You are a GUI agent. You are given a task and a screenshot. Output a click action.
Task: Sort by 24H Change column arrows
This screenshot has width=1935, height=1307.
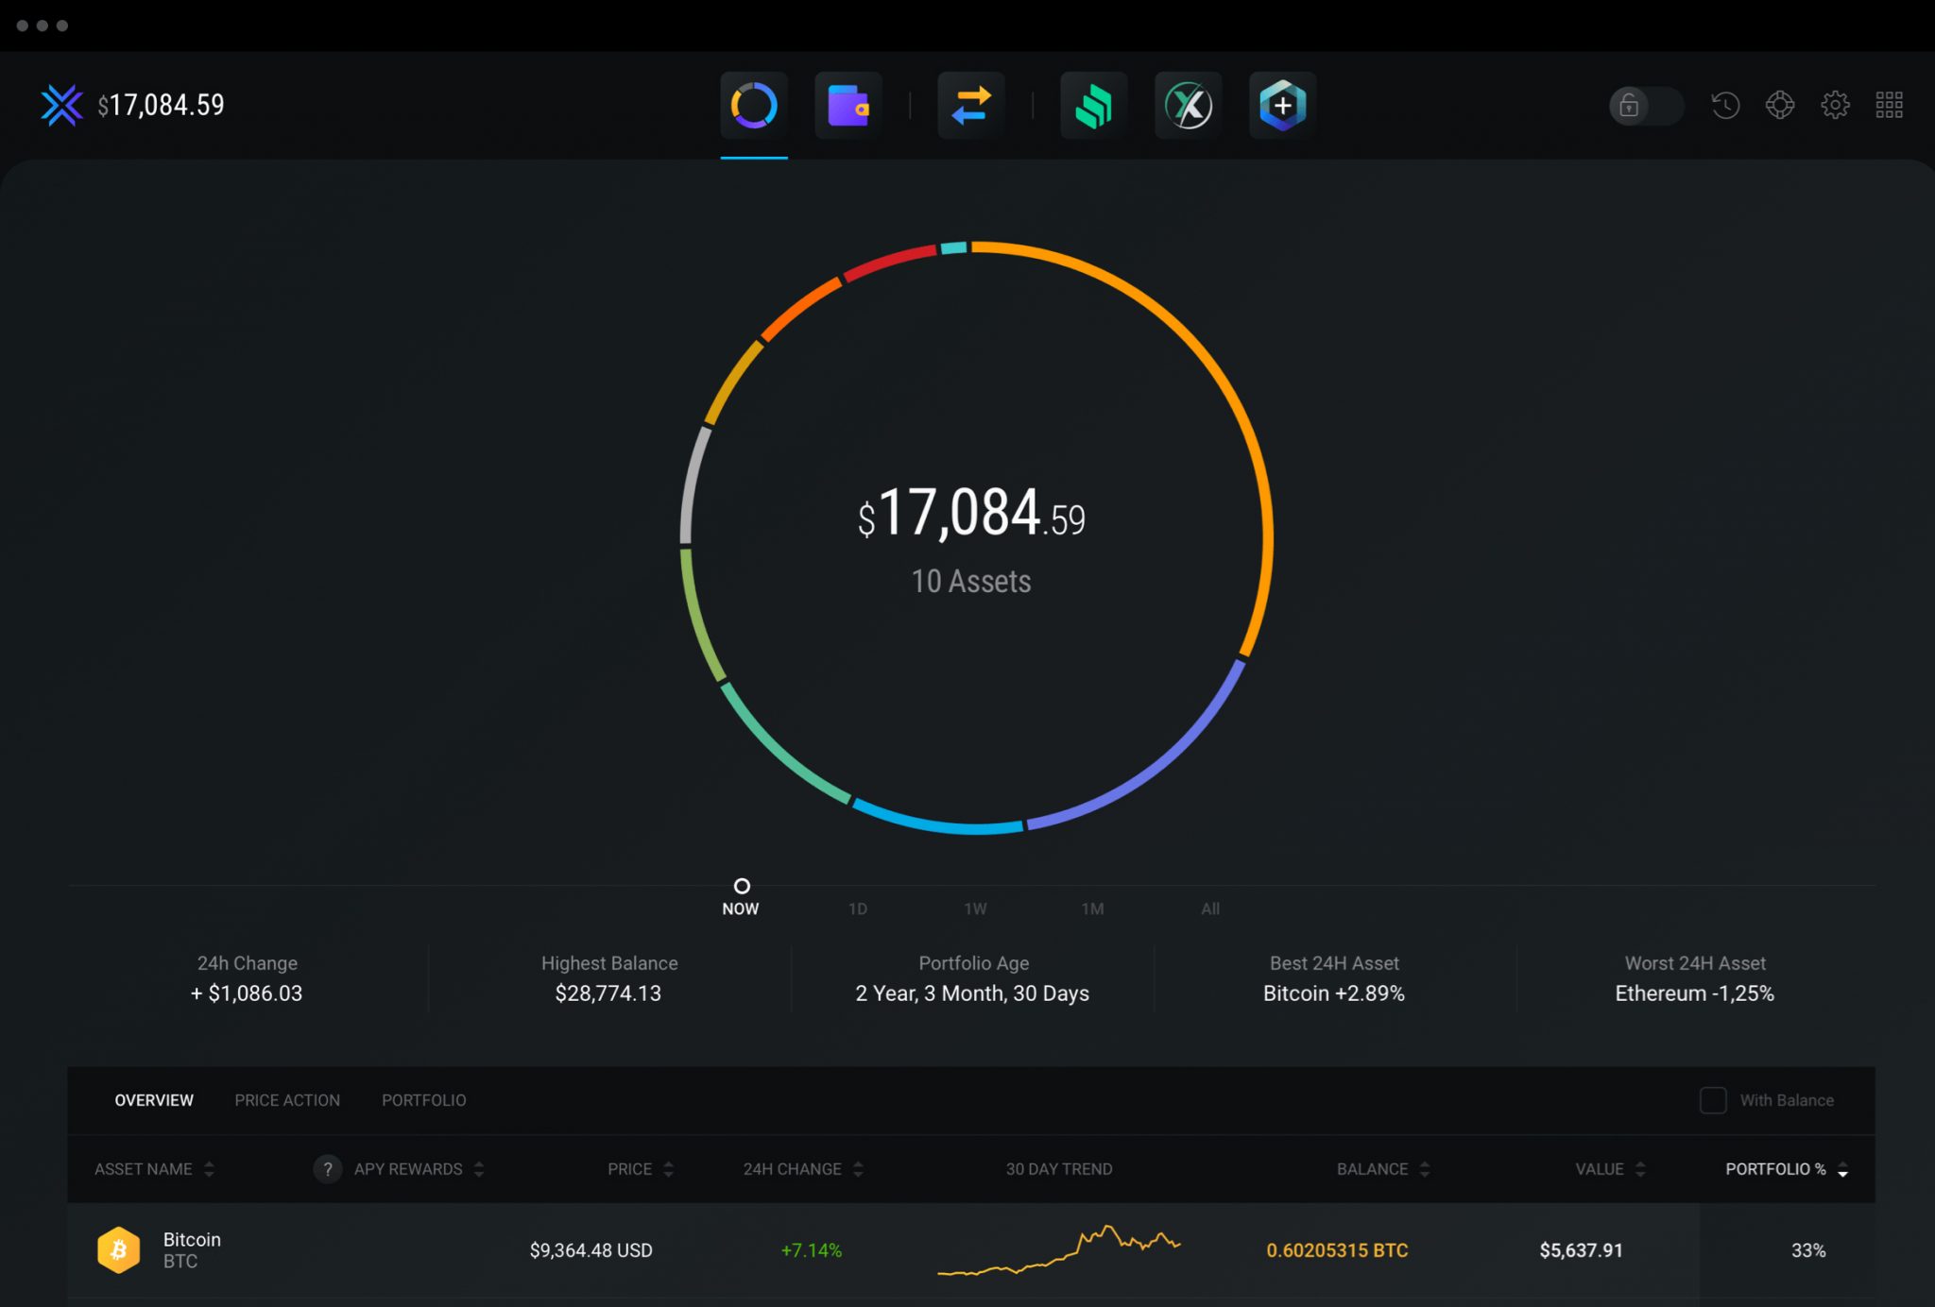(858, 1169)
